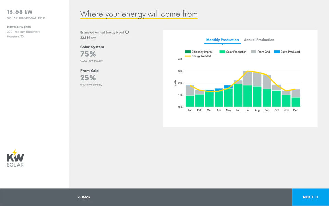Toggle From Grid legend item
This screenshot has height=206, width=329.
260,52
